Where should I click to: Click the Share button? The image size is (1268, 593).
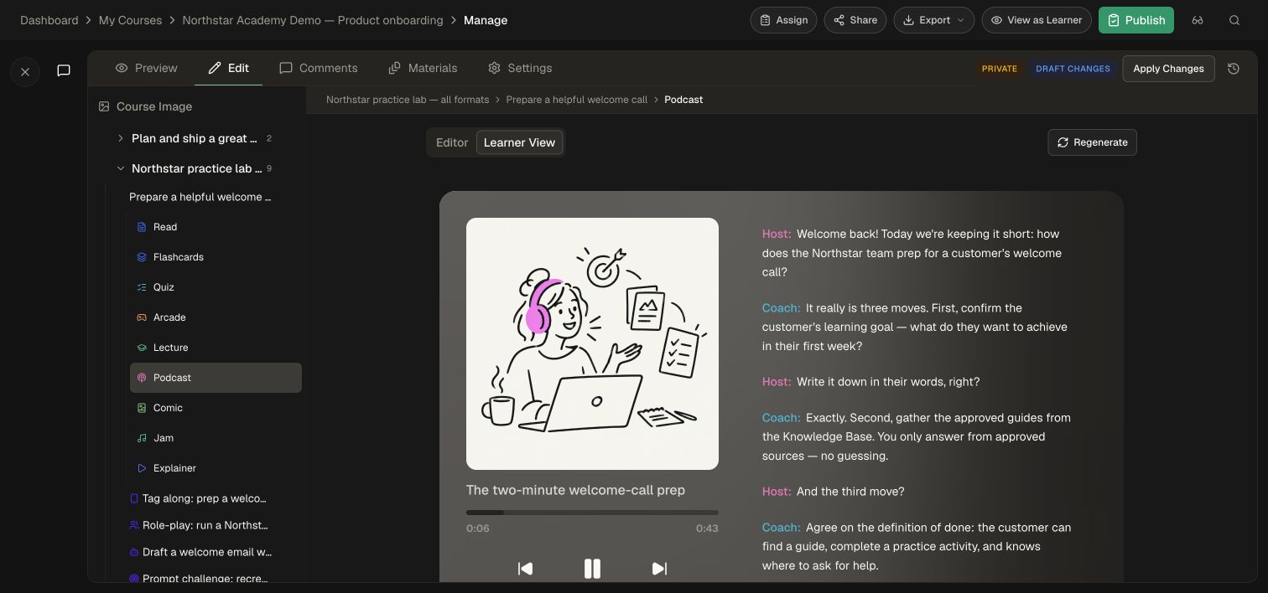point(855,20)
